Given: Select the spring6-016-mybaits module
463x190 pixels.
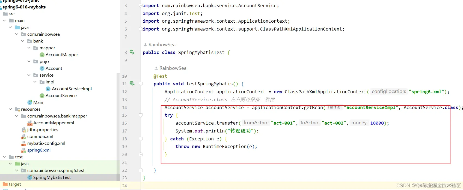Looking at the screenshot, I should point(24,7).
